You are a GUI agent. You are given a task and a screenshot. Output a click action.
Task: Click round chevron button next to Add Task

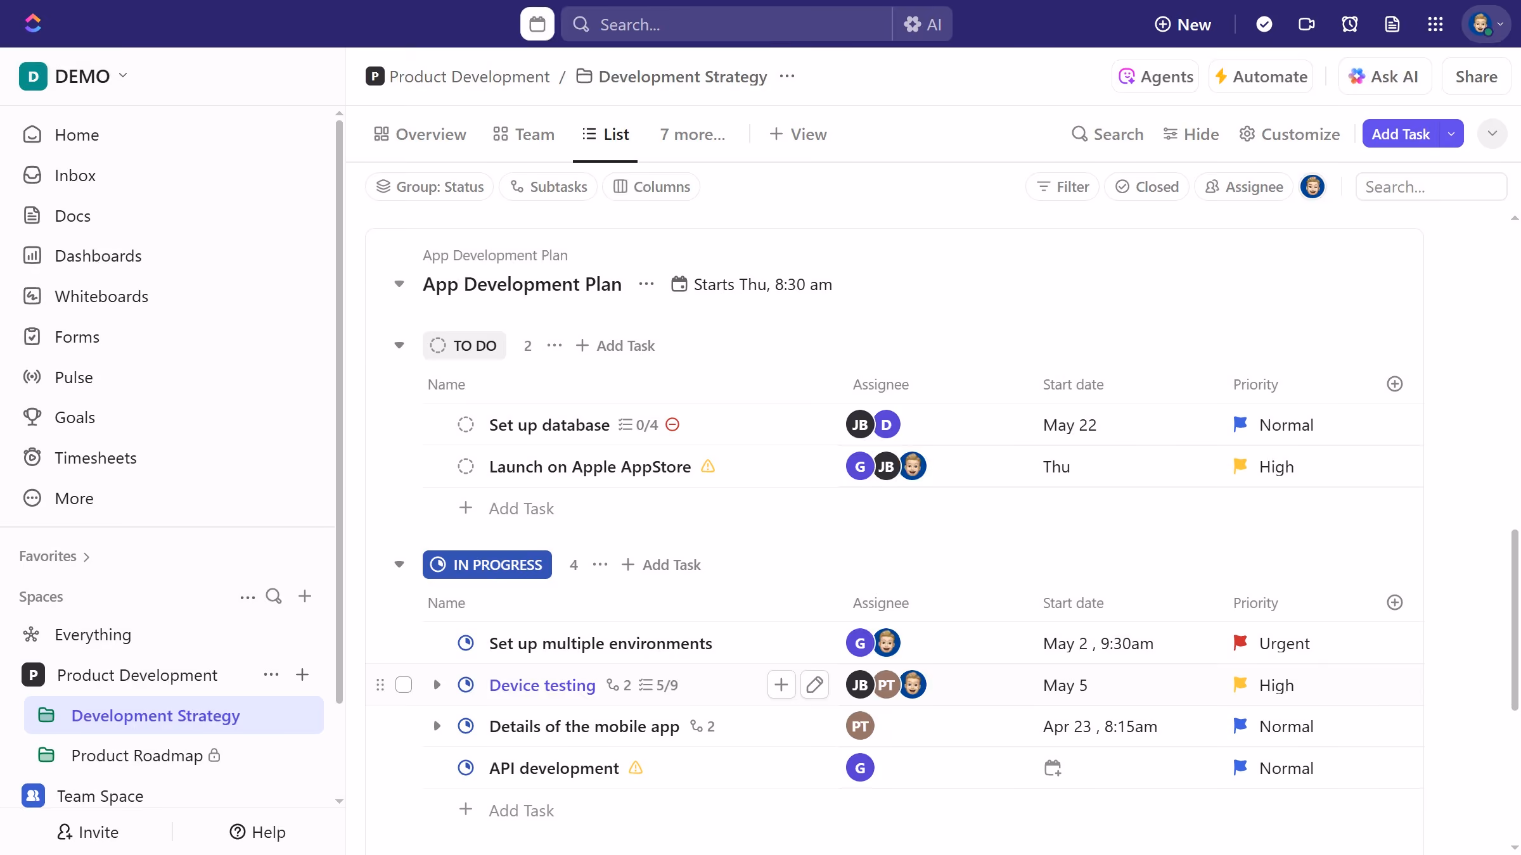pyautogui.click(x=1492, y=134)
